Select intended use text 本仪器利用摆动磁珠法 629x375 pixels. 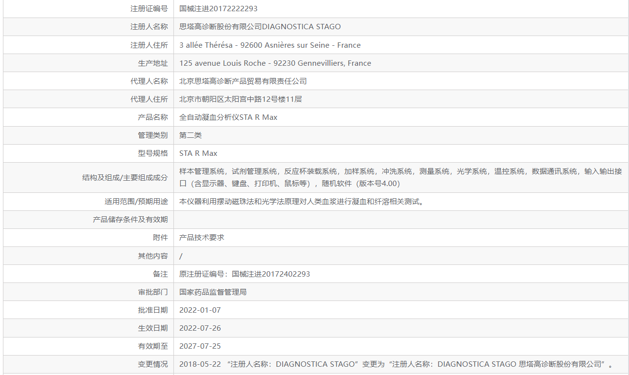(302, 201)
